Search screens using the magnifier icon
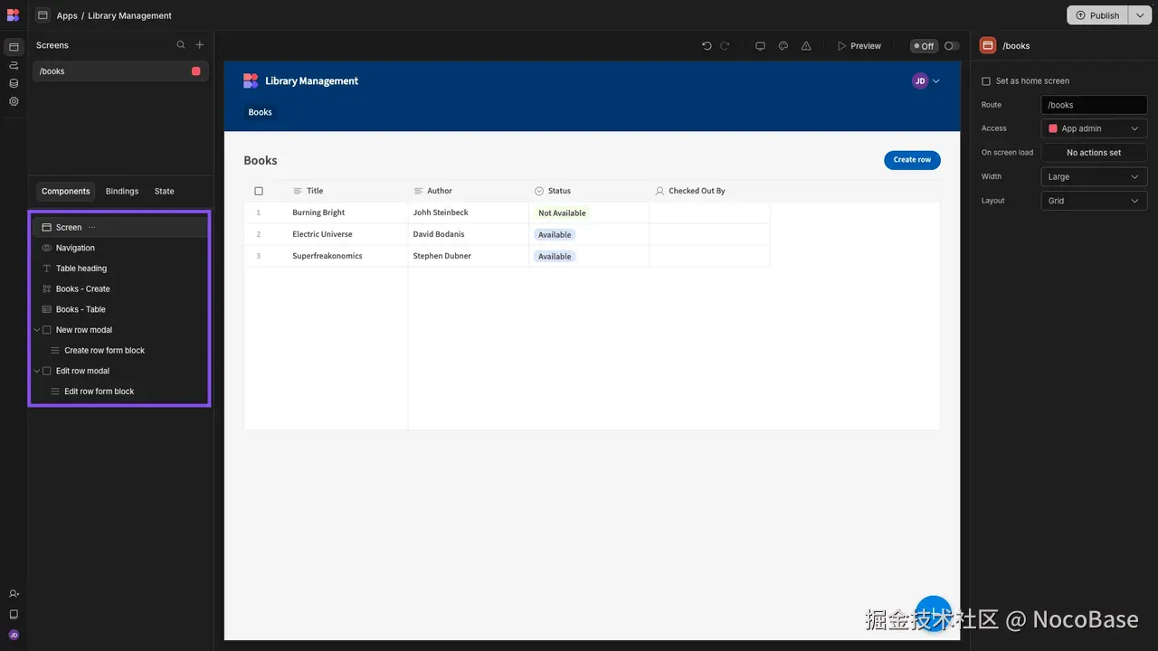 (x=181, y=45)
